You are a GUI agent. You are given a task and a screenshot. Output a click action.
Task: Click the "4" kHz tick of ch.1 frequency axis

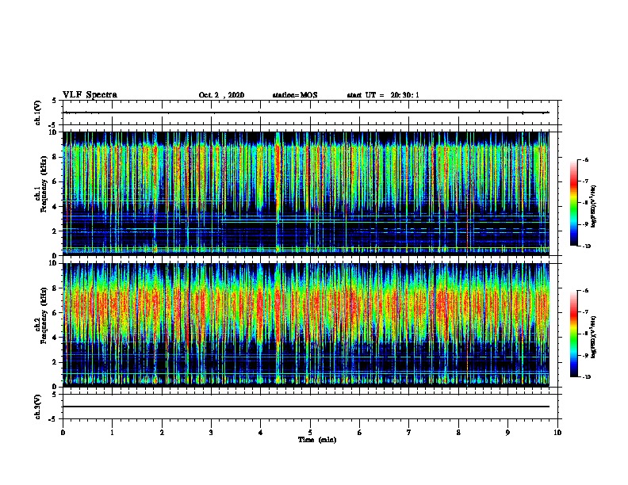click(x=56, y=207)
